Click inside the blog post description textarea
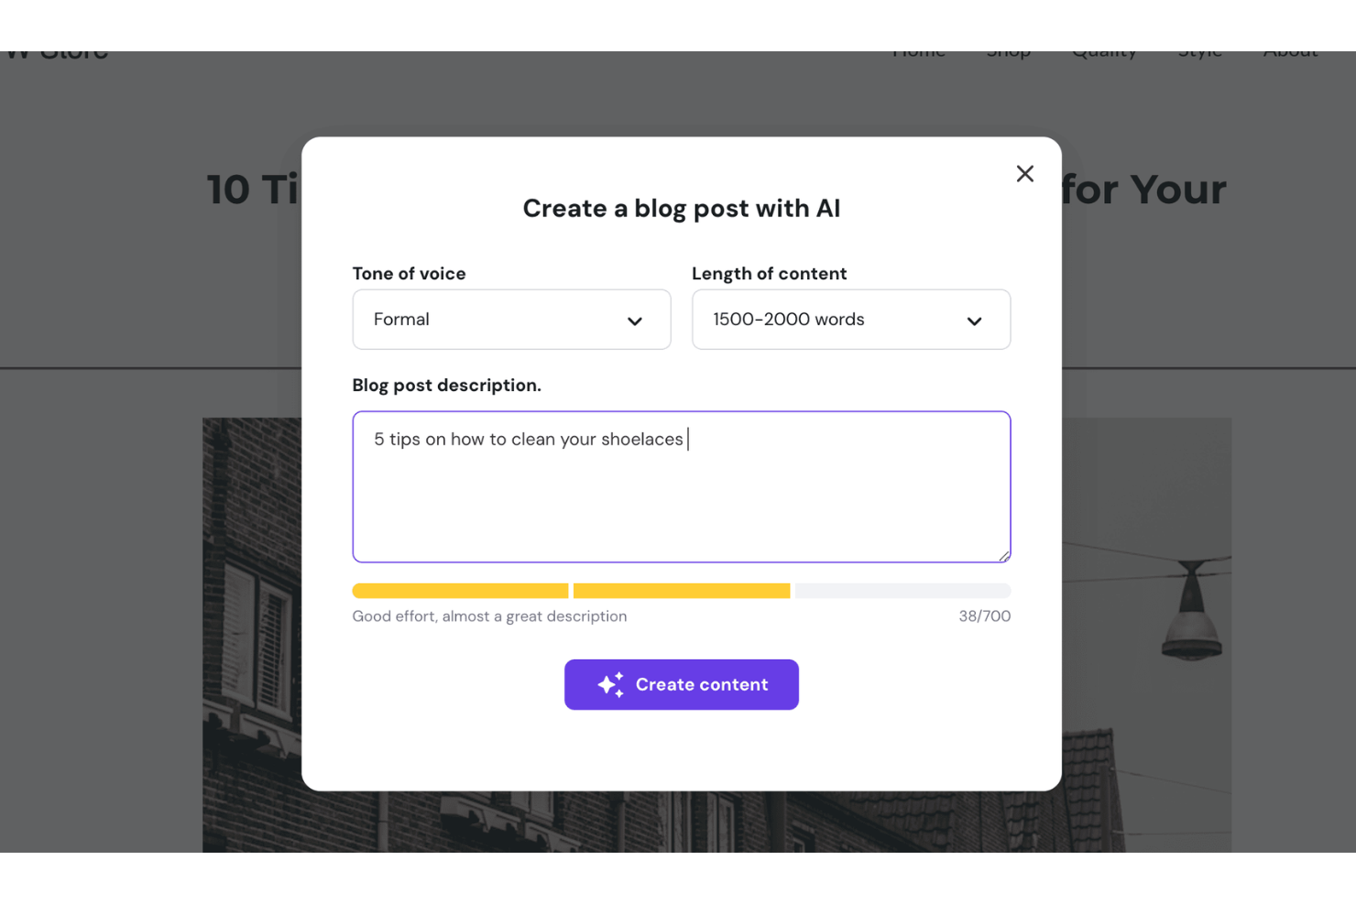 682,487
